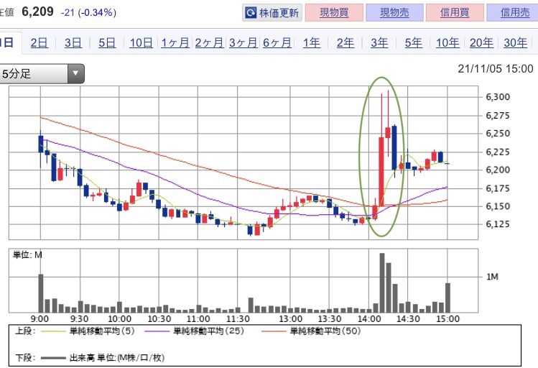
Task: Click the 6,125 price axis label
Action: 498,224
